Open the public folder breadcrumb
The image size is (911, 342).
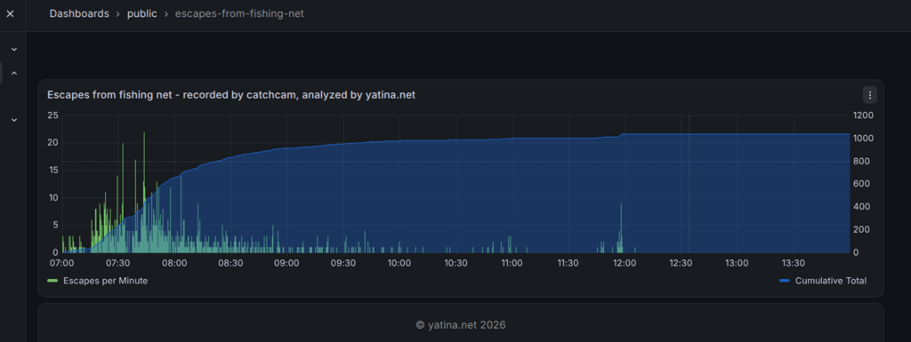click(x=142, y=14)
